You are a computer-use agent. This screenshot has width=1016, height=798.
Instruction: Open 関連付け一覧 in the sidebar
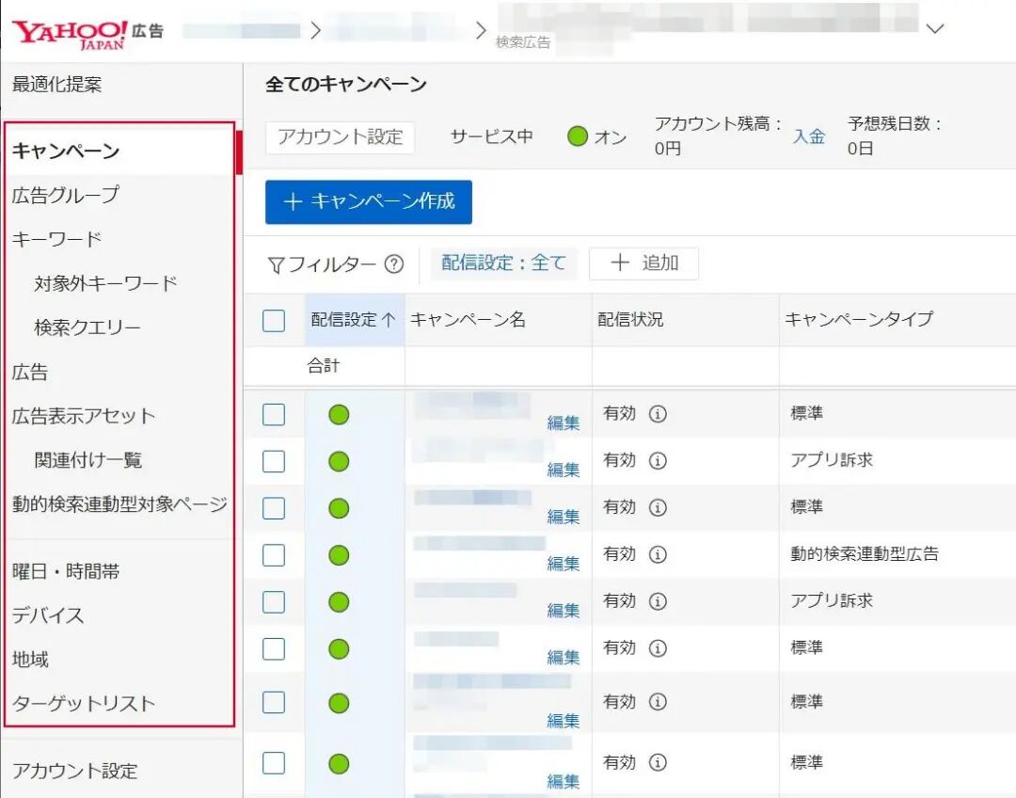coord(88,460)
